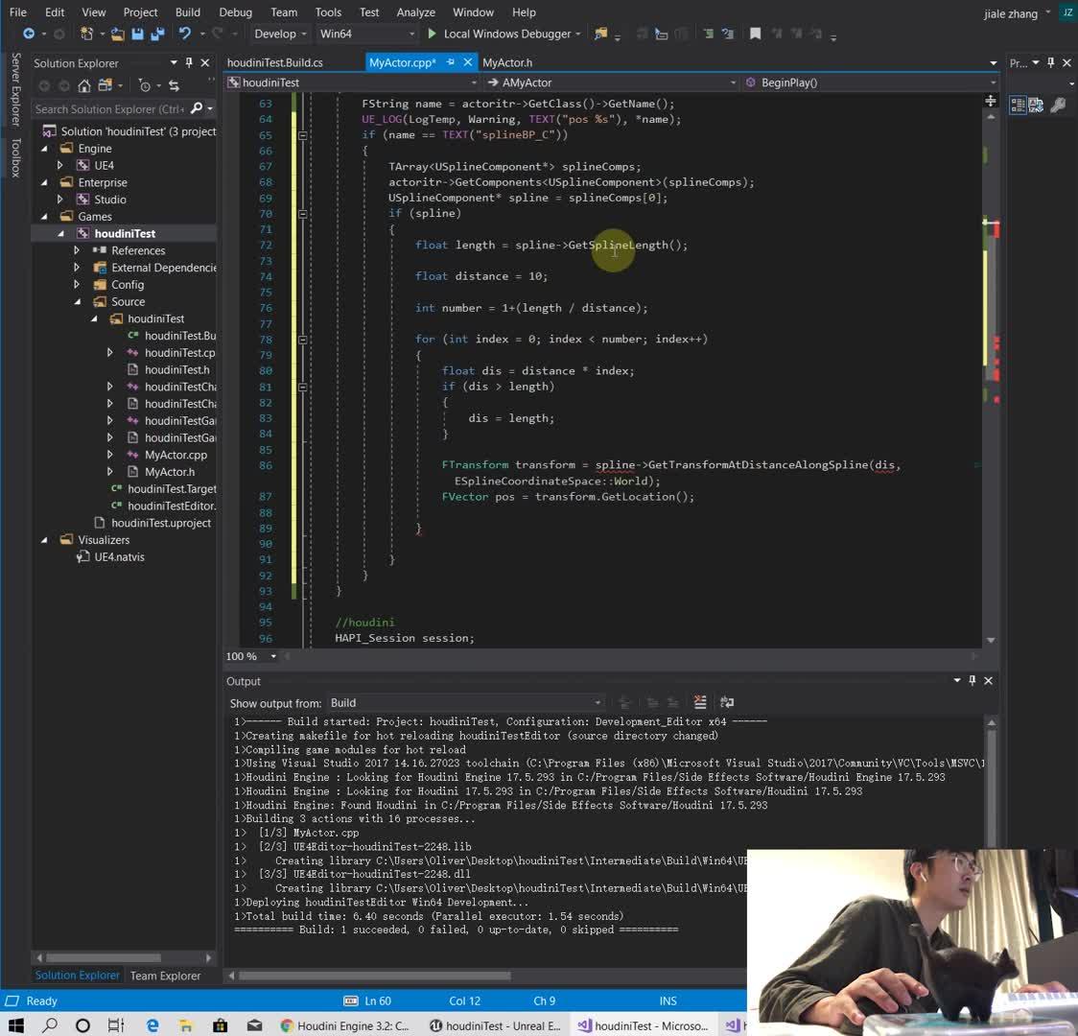The height and width of the screenshot is (1036, 1078).
Task: Clear all messages in the Output pane
Action: click(x=700, y=703)
